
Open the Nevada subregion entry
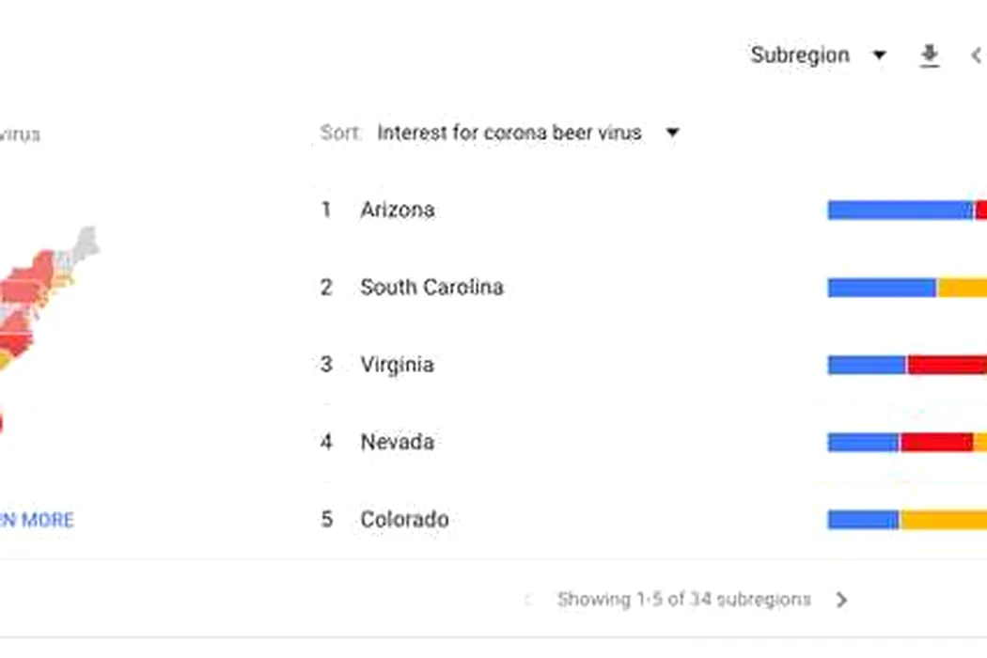pyautogui.click(x=398, y=442)
